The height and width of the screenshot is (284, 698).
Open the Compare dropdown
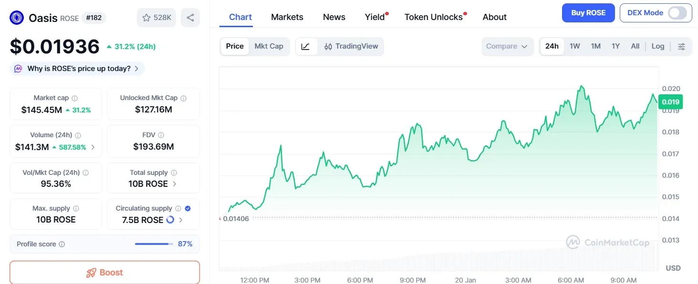(507, 46)
